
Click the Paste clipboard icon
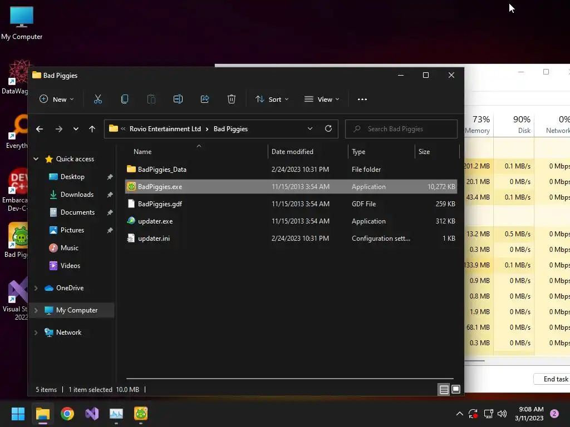(x=151, y=99)
